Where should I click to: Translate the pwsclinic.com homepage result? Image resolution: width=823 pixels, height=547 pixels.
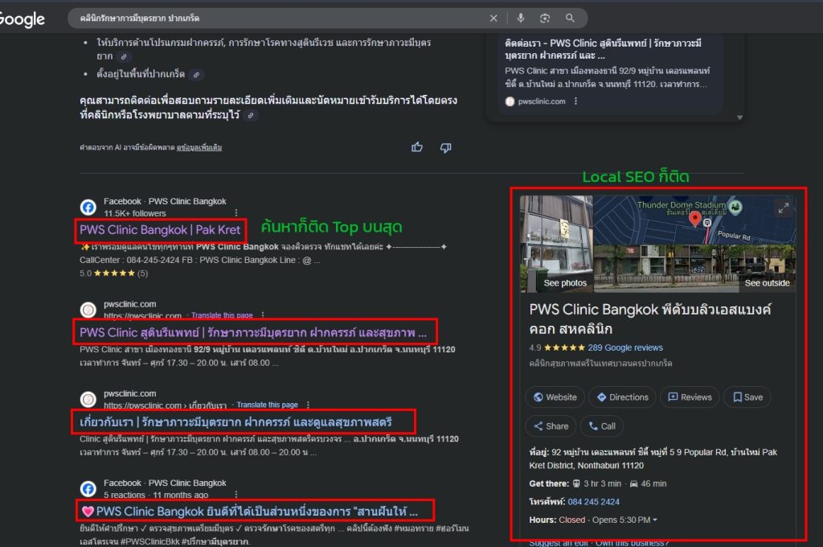pos(222,315)
